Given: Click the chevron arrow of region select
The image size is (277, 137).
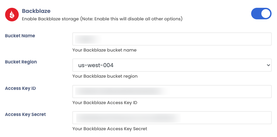Looking at the screenshot, I should tap(268, 65).
